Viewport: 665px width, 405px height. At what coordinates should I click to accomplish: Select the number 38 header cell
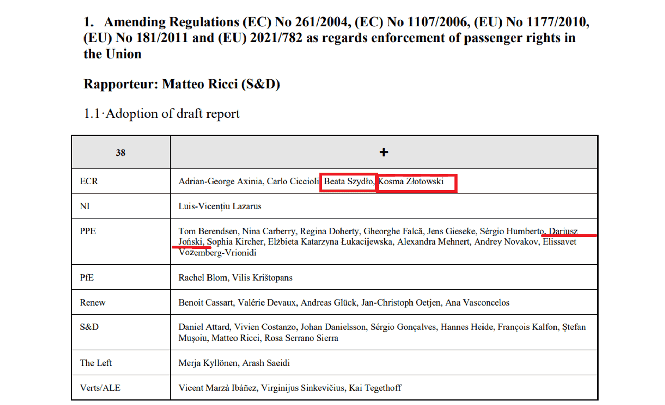121,152
